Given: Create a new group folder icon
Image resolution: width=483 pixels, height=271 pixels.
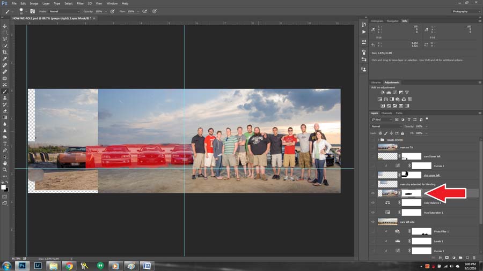Looking at the screenshot, I should 460,258.
